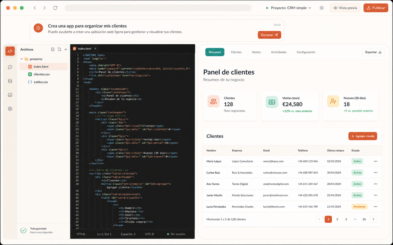Click UTF-8 encoding in status bar
Screen dimensions: 393x245
coord(150,234)
